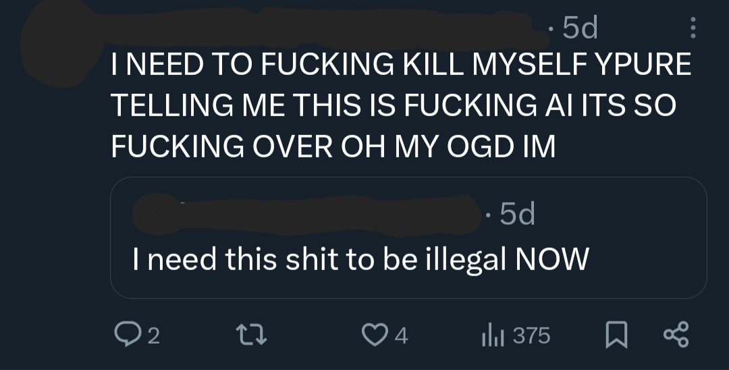Click the reply count number 2
Viewport: 729px width, 370px height.
click(154, 336)
